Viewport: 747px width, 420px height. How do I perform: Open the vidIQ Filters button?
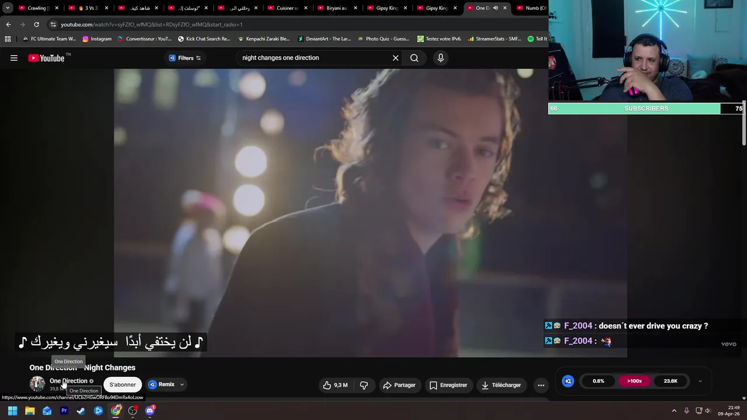pyautogui.click(x=184, y=58)
